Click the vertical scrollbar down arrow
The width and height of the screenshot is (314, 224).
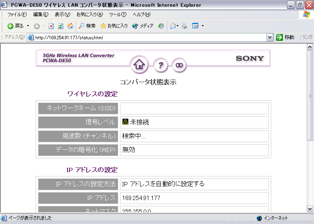[x=310, y=209]
